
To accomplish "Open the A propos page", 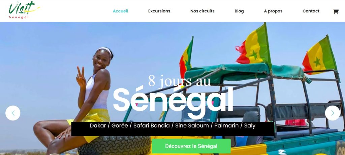I will (x=273, y=11).
